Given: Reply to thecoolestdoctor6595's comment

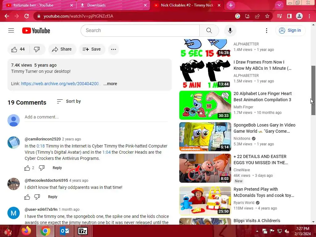Looking at the screenshot, I should tap(52, 197).
